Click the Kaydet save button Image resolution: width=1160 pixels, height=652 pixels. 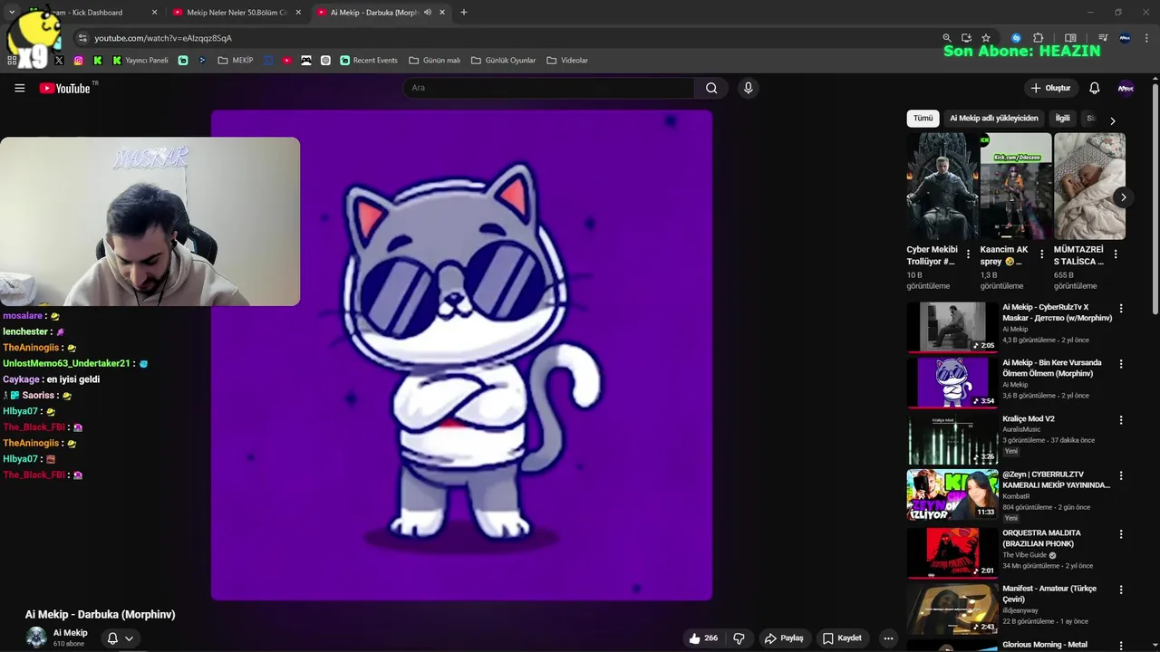(842, 638)
